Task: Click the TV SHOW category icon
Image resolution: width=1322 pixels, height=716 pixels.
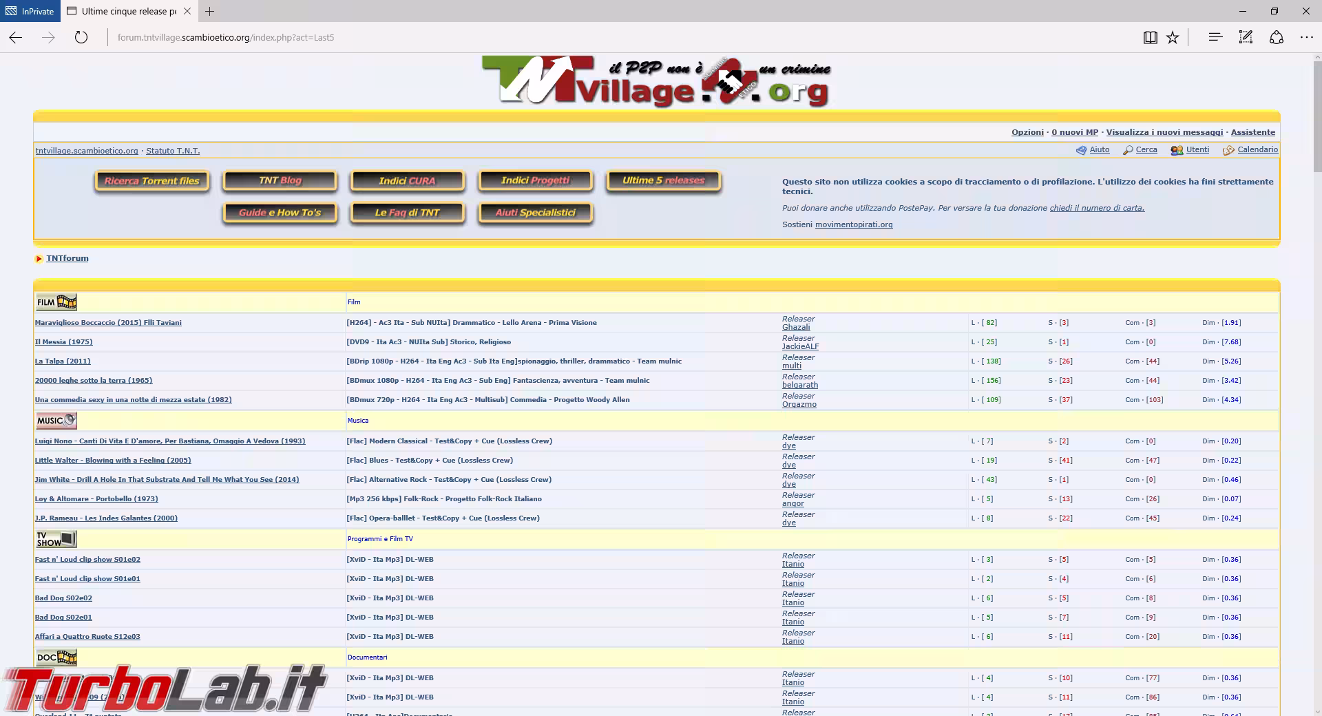Action: point(56,539)
